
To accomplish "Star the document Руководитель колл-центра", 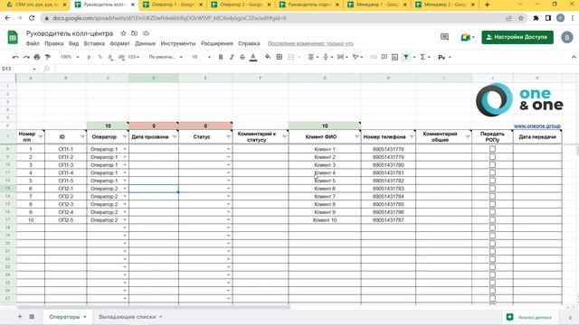I will click(x=123, y=33).
